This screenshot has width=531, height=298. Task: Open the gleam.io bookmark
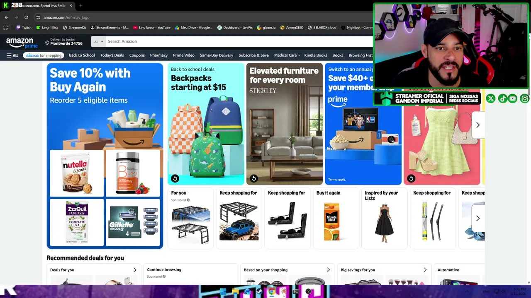266,28
